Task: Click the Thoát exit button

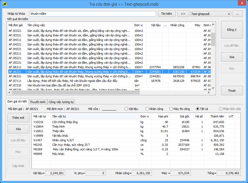Action: click(232, 91)
